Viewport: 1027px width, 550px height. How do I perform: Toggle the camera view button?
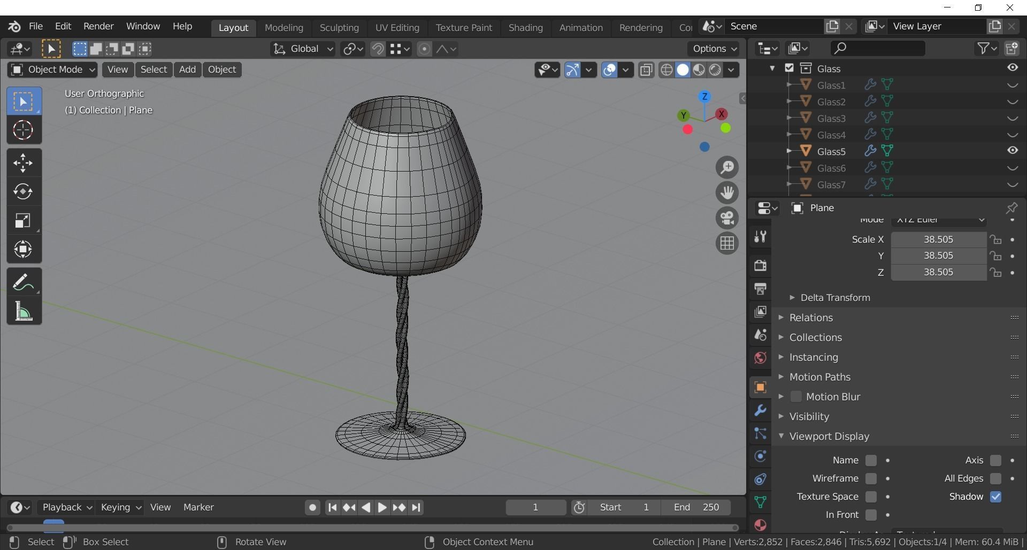pyautogui.click(x=727, y=218)
